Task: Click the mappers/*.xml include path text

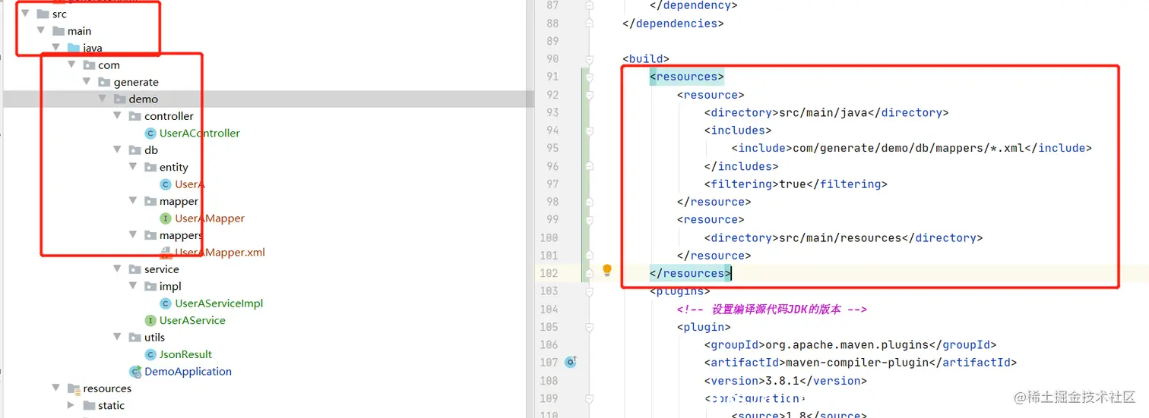Action: (x=908, y=148)
